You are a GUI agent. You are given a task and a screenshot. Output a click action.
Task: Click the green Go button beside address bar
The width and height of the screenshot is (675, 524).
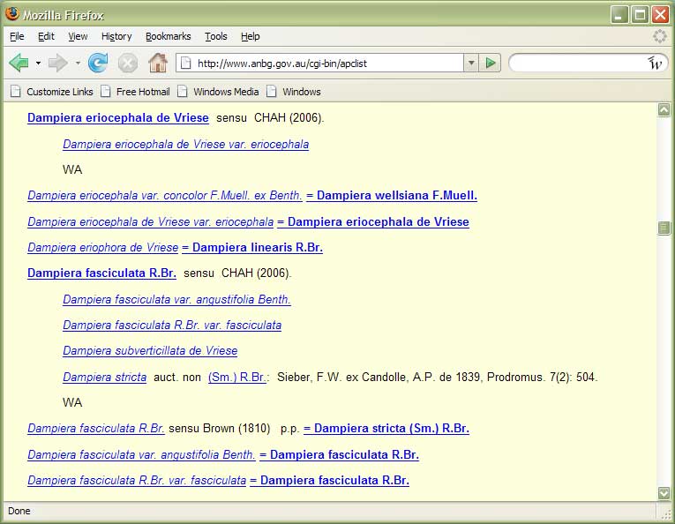coord(491,63)
